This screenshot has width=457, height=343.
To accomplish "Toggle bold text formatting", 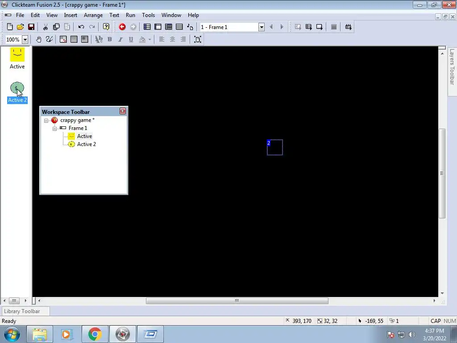I will click(110, 39).
